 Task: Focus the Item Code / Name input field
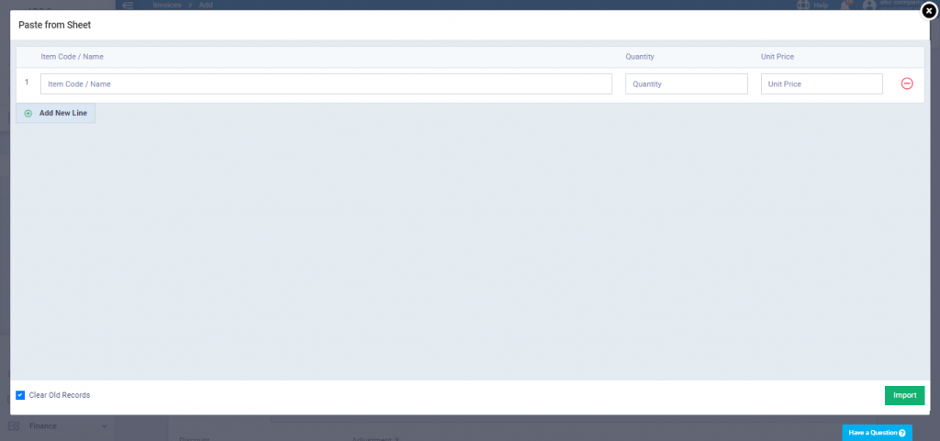pyautogui.click(x=326, y=83)
